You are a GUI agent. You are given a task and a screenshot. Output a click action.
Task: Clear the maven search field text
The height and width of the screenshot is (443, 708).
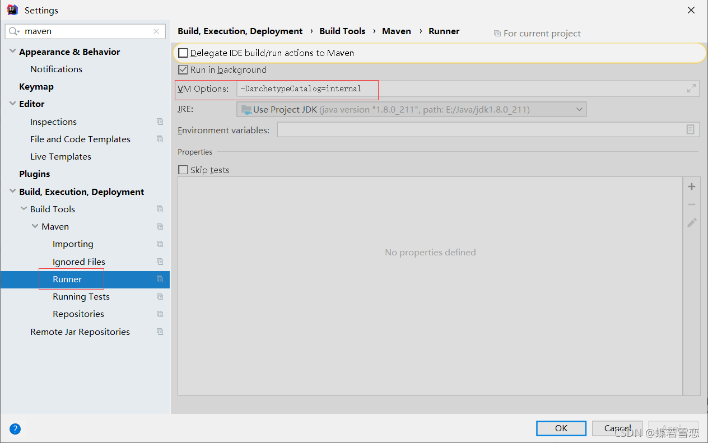[156, 31]
